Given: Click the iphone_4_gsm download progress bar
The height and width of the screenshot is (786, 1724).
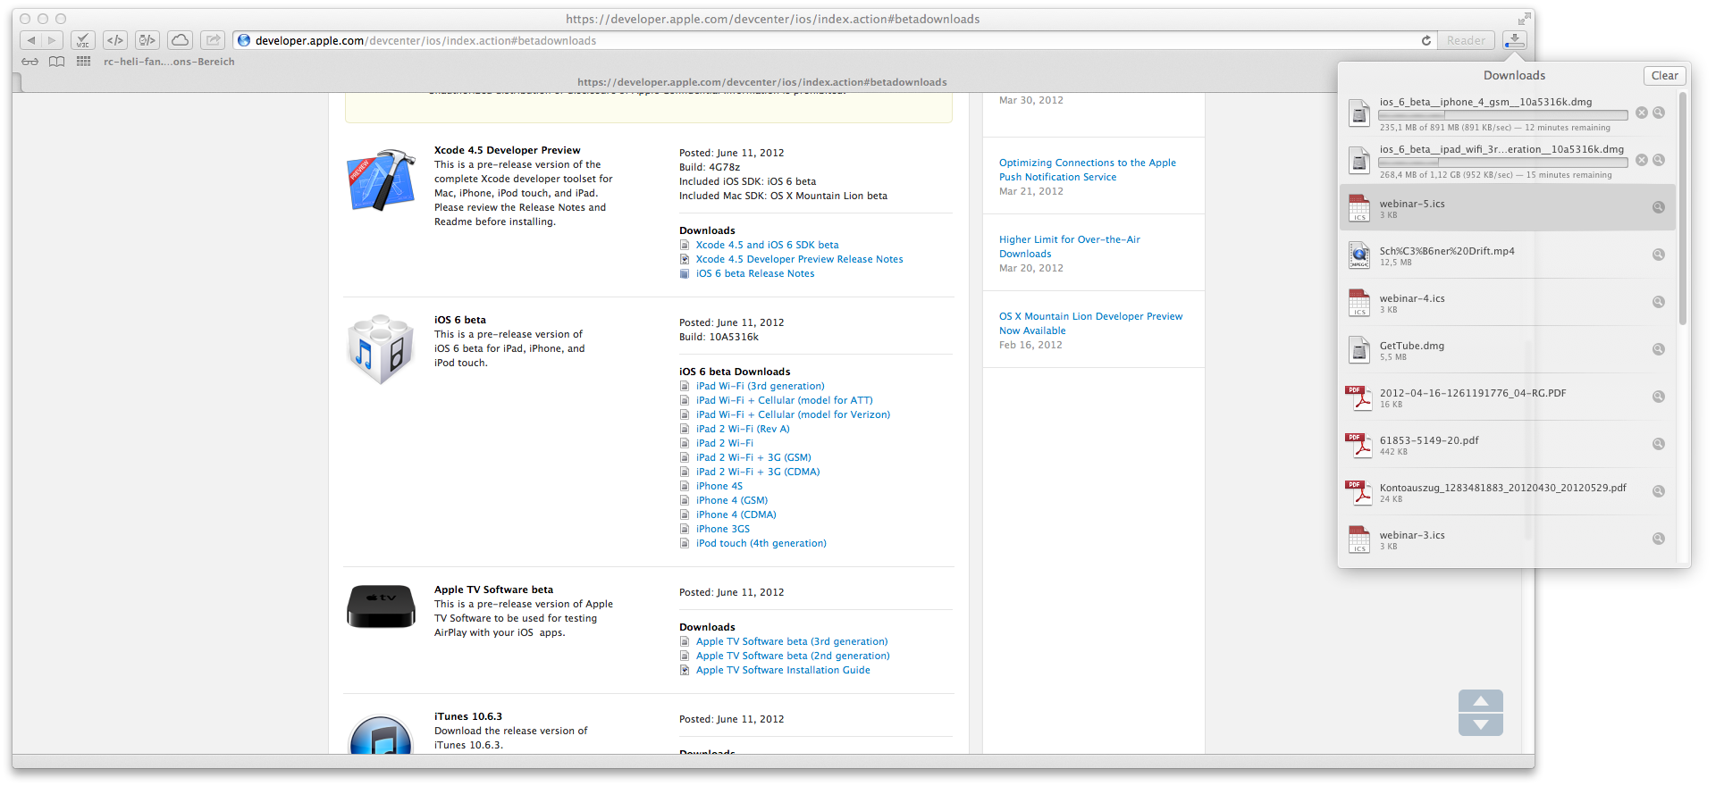Looking at the screenshot, I should (x=1503, y=115).
